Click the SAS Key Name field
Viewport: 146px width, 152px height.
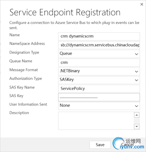point(99,89)
